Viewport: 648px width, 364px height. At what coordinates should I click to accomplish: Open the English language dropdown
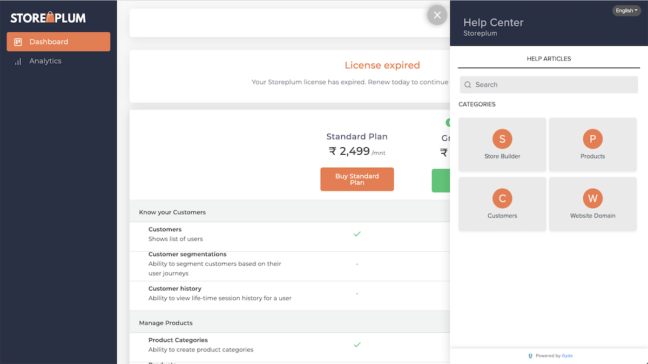tap(626, 11)
